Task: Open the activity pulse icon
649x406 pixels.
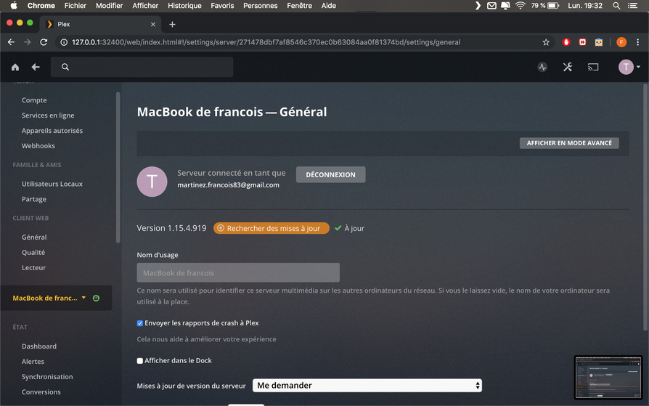Action: 542,67
